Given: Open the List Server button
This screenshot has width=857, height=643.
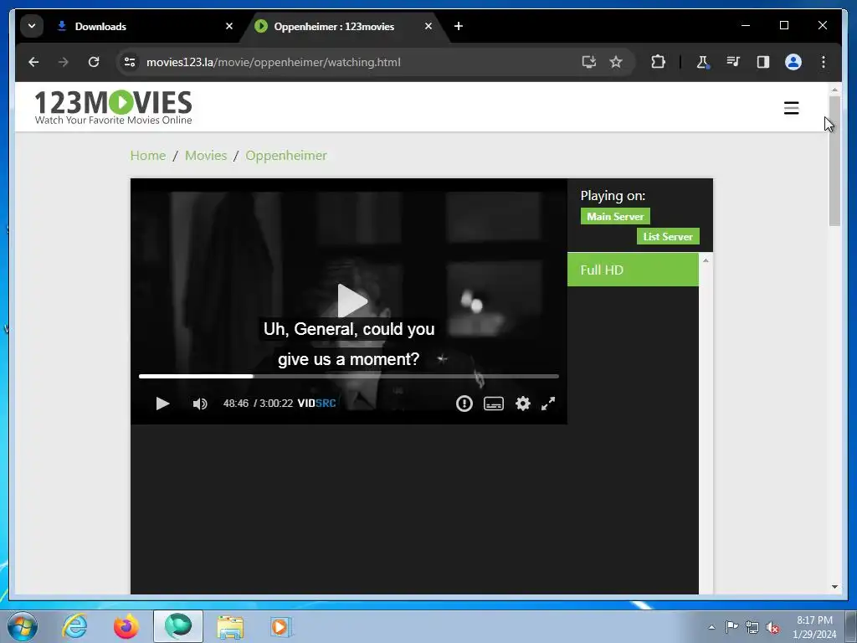Looking at the screenshot, I should [667, 237].
